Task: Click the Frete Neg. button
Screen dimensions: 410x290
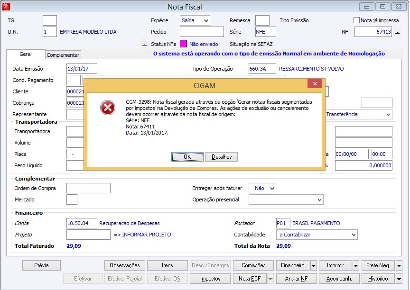Action: 378,265
